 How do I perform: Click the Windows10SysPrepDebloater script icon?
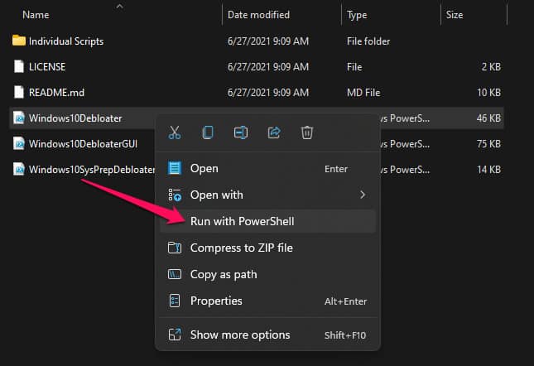pyautogui.click(x=19, y=169)
